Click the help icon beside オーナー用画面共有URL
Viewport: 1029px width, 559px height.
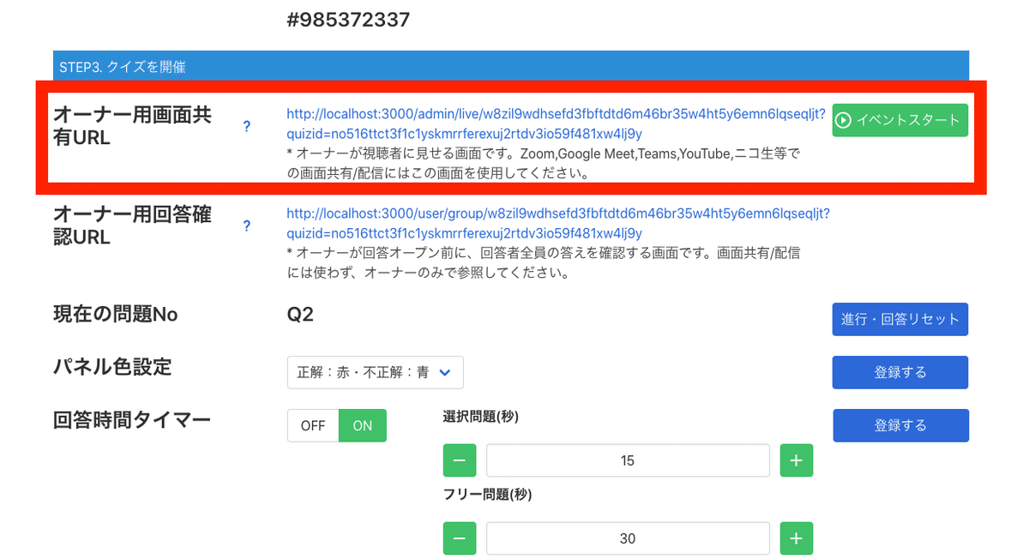coord(247,125)
